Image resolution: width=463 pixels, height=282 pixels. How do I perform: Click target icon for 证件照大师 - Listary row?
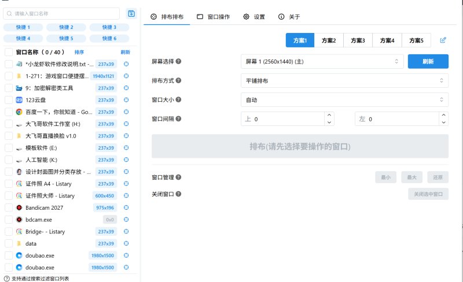click(x=126, y=195)
